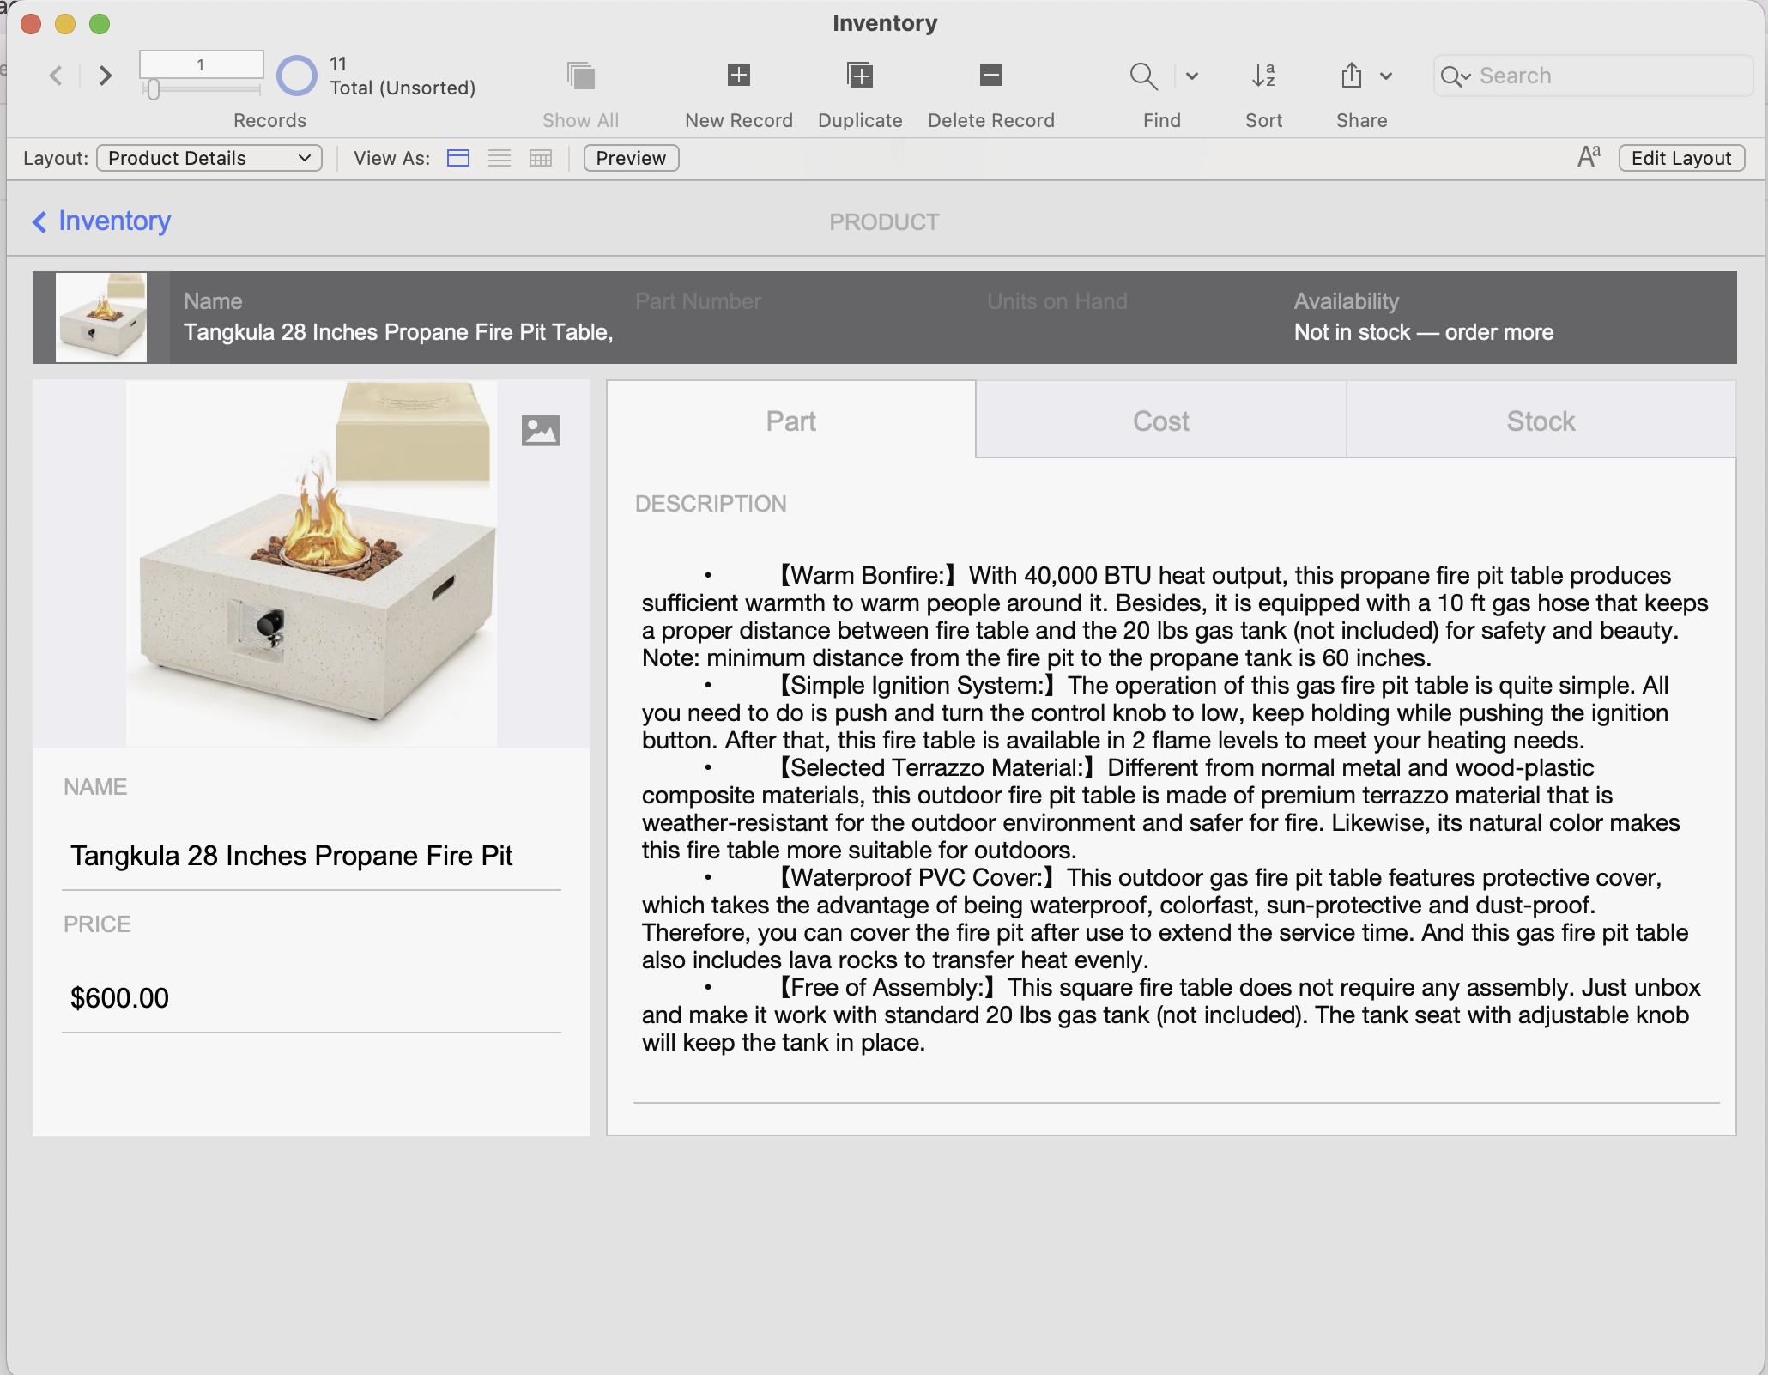Open the quick find search options icon
The height and width of the screenshot is (1375, 1768).
(1456, 76)
